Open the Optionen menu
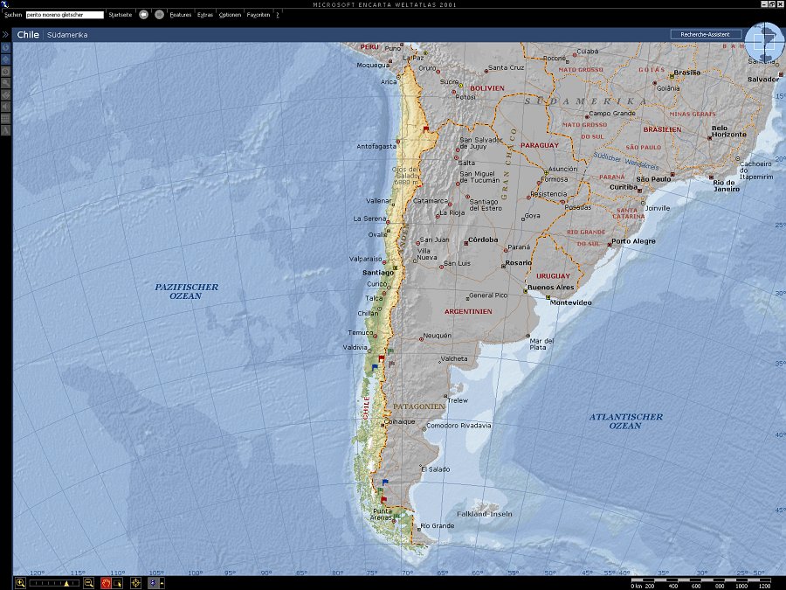The width and height of the screenshot is (786, 590). tap(230, 15)
